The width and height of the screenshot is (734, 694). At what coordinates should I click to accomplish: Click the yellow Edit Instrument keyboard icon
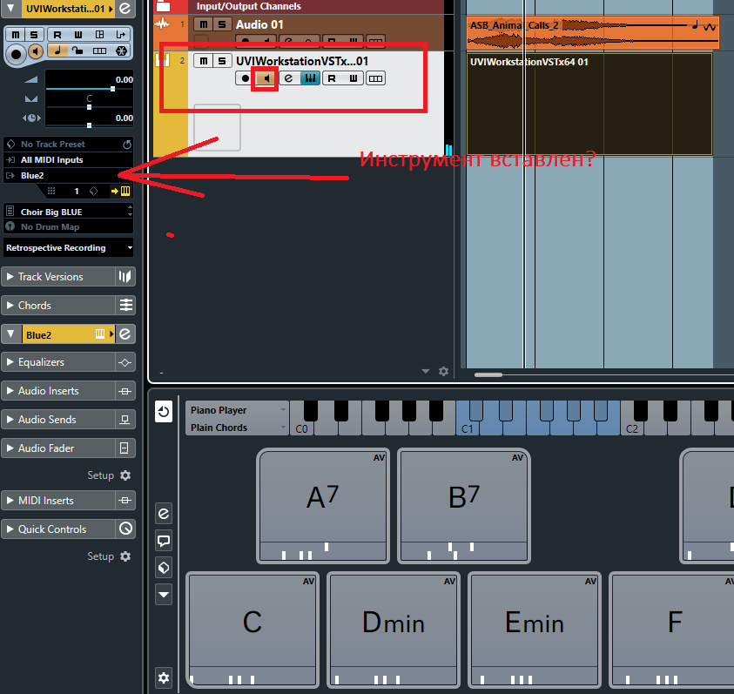[125, 191]
